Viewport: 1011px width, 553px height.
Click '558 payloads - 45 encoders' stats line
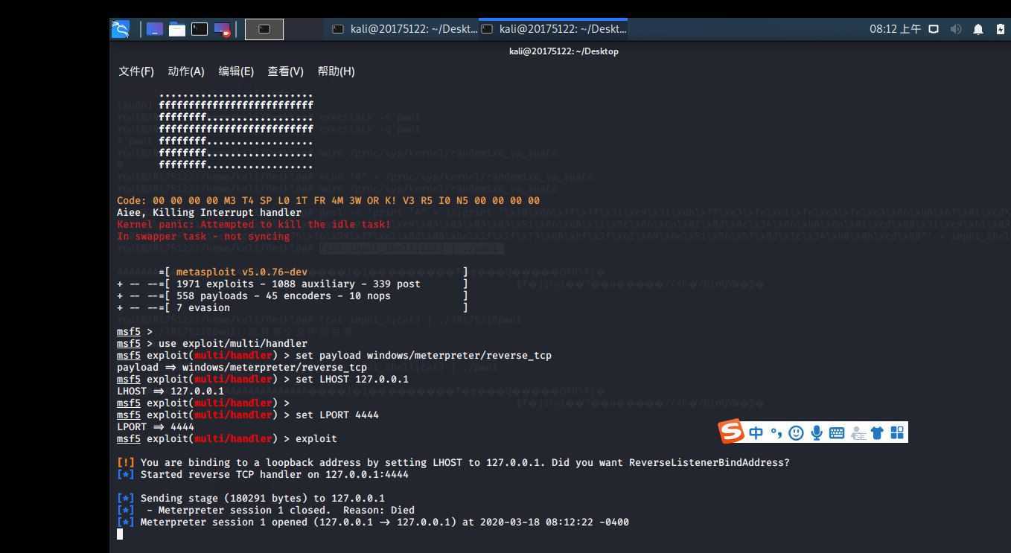[x=293, y=295]
